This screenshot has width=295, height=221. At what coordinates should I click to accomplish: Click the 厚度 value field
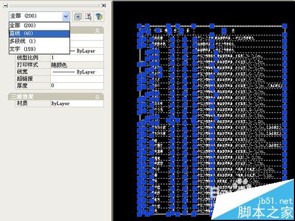(x=77, y=86)
